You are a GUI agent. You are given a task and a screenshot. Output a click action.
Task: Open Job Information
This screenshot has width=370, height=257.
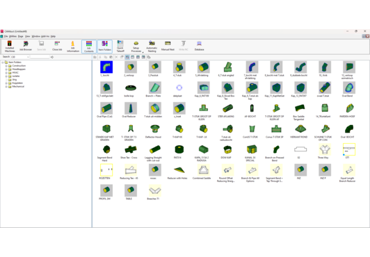point(73,46)
